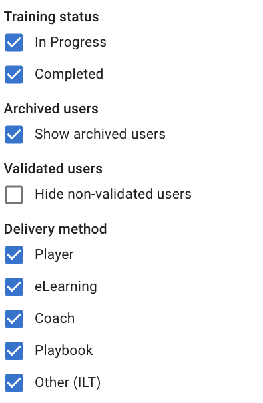
Task: Click the "Coach" label text
Action: pos(55,318)
